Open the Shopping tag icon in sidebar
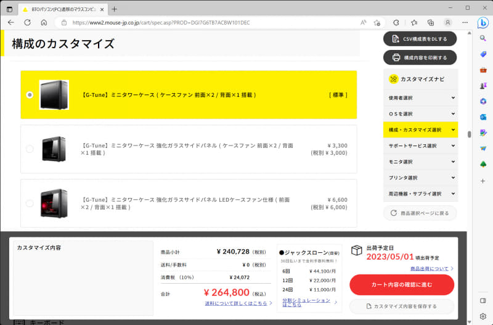The height and width of the screenshot is (325, 493). coord(483,54)
